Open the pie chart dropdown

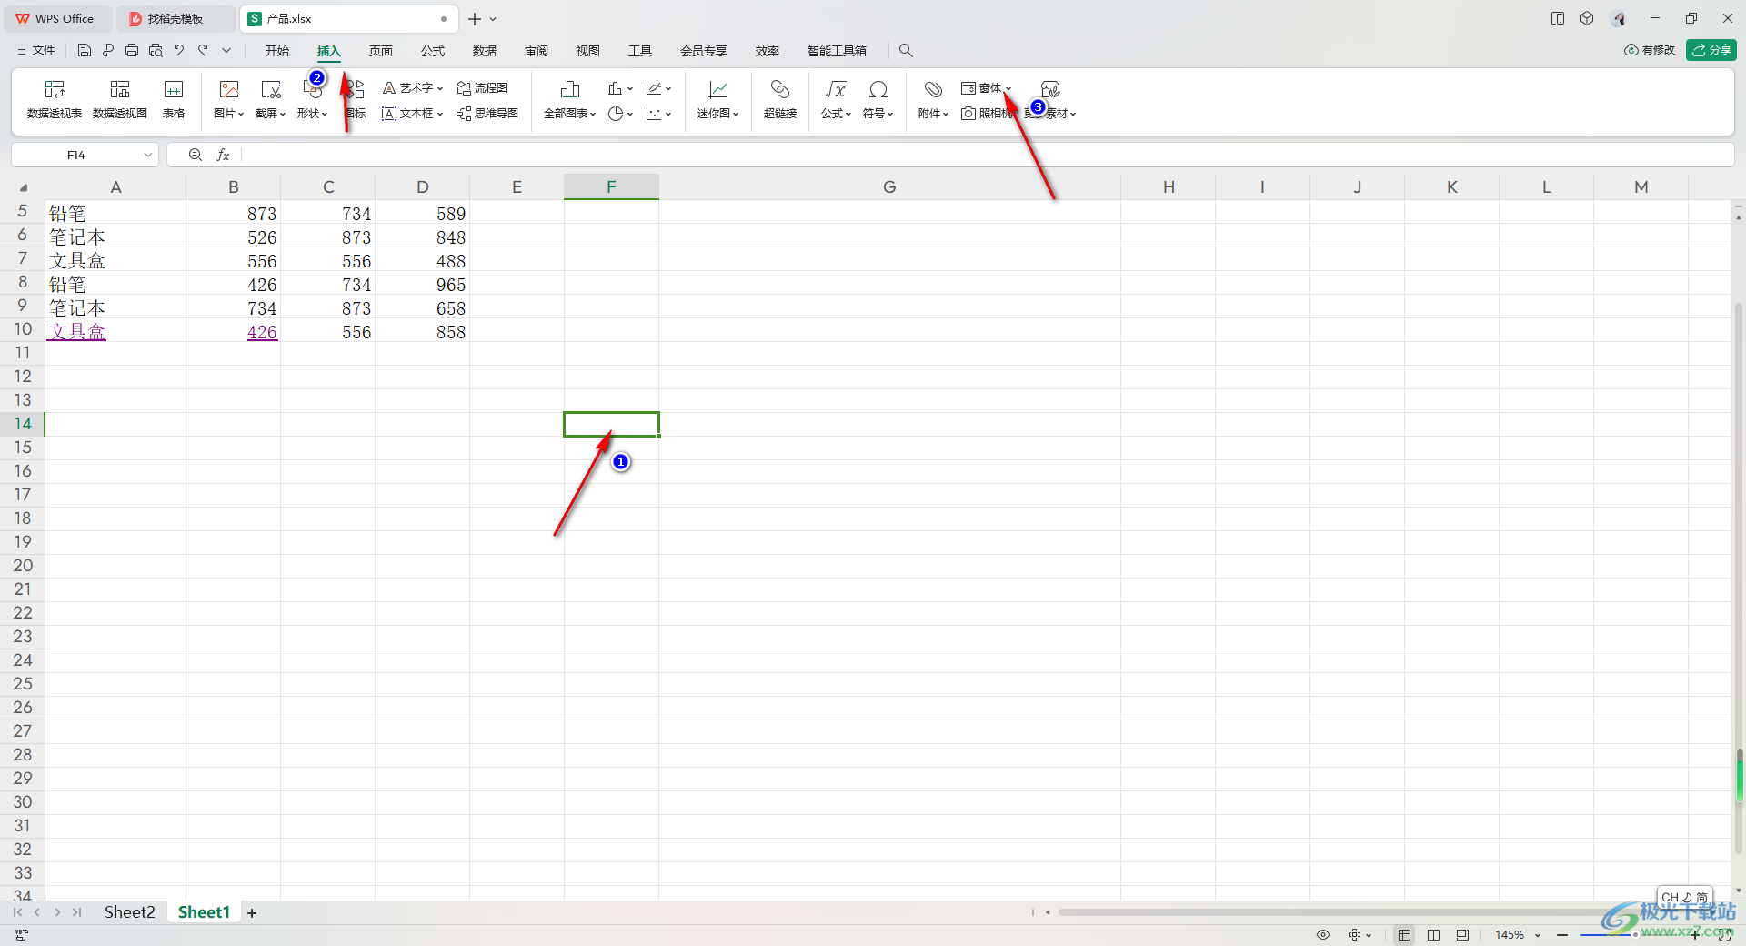(x=620, y=114)
